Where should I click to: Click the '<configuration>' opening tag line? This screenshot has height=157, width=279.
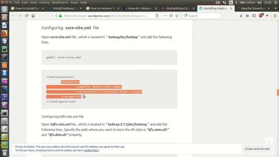click(x=60, y=77)
